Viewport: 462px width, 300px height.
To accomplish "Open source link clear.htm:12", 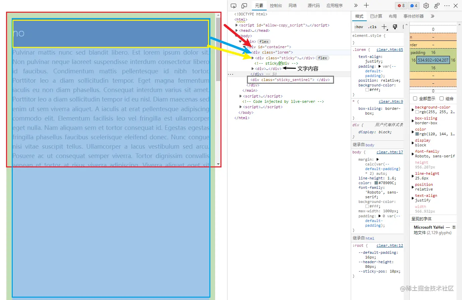I will [x=390, y=245].
